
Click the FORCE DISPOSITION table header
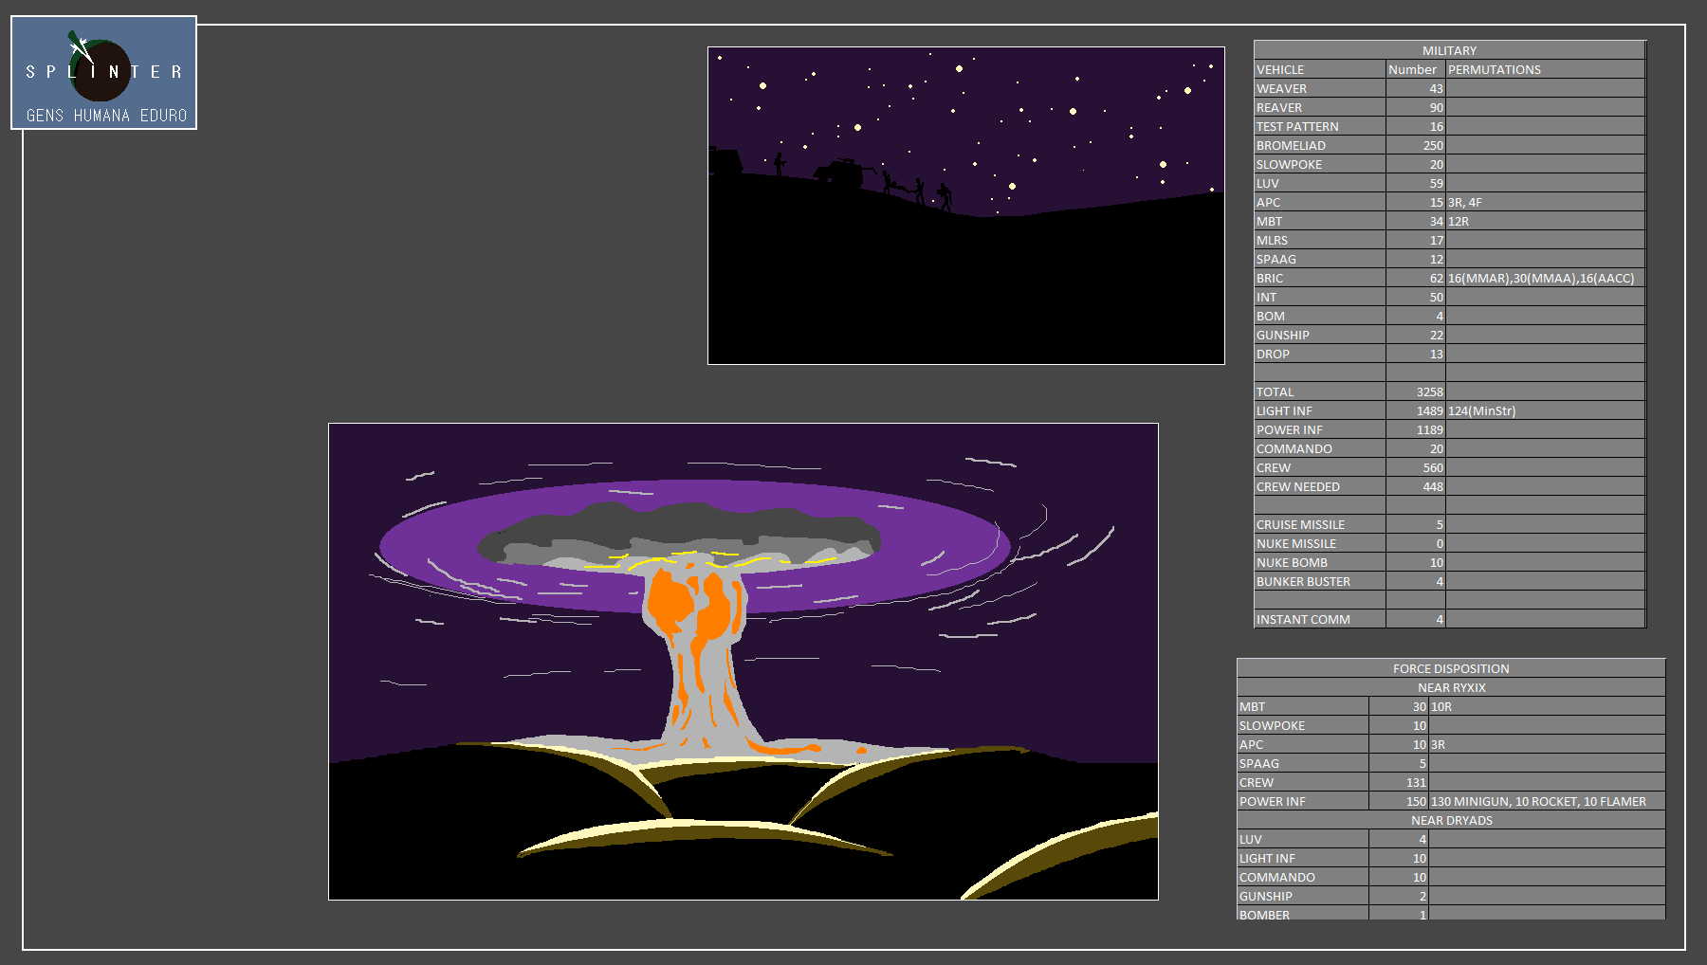point(1450,668)
